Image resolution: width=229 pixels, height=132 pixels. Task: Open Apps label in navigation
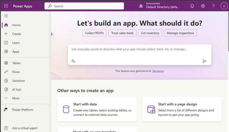pyautogui.click(x=16, y=51)
